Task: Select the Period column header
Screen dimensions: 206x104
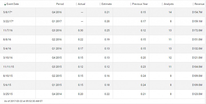Action: tap(60, 4)
